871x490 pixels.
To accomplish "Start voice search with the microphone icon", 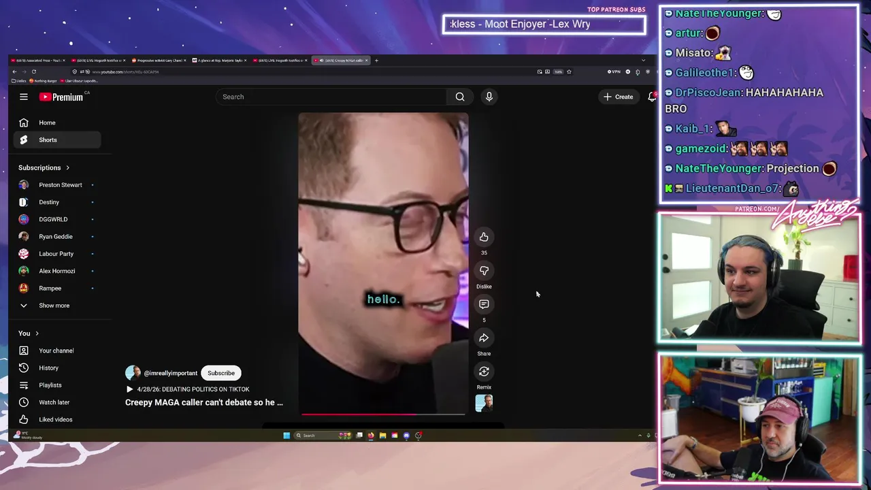I will click(489, 97).
